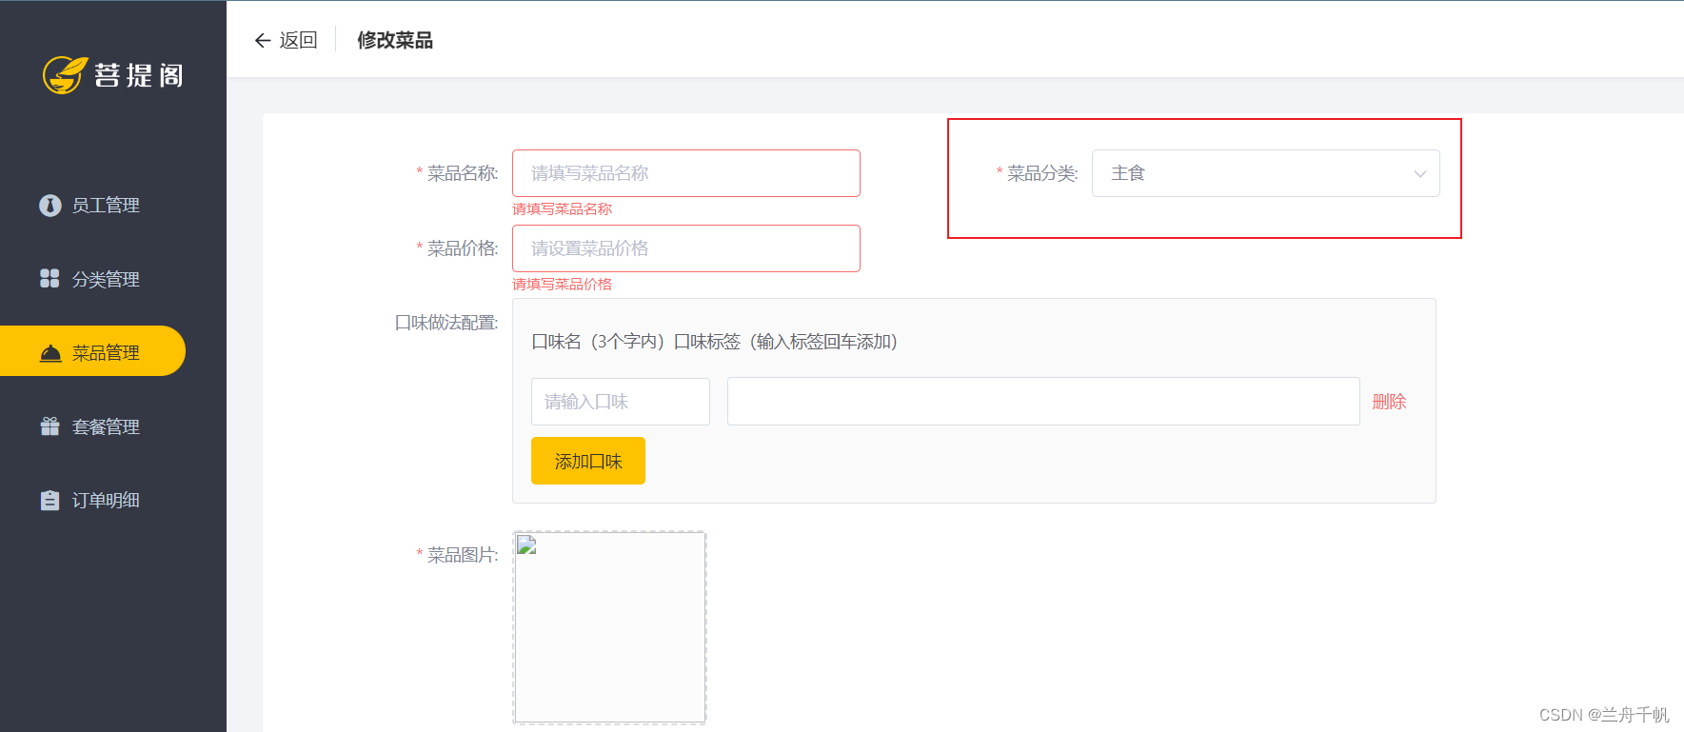Click 删除 to remove flavor row

pos(1389,402)
